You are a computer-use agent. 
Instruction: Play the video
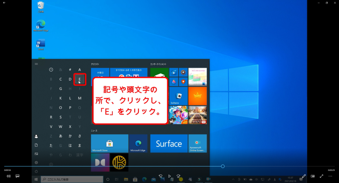(x=169, y=176)
